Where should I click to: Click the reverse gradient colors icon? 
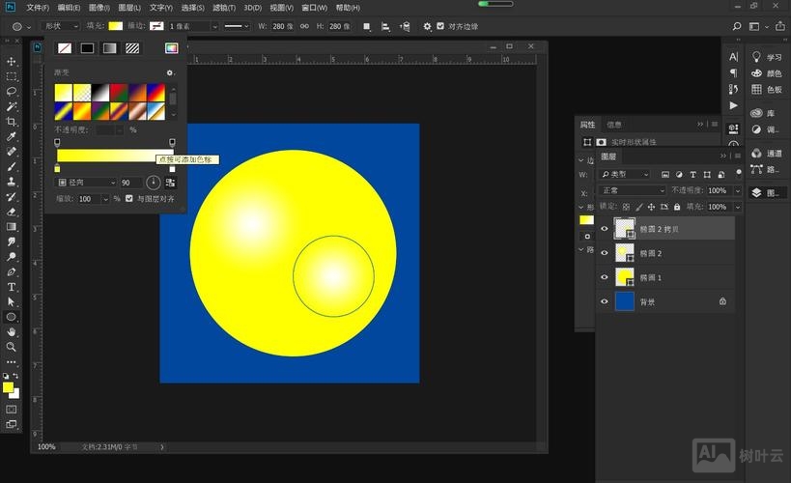[171, 183]
